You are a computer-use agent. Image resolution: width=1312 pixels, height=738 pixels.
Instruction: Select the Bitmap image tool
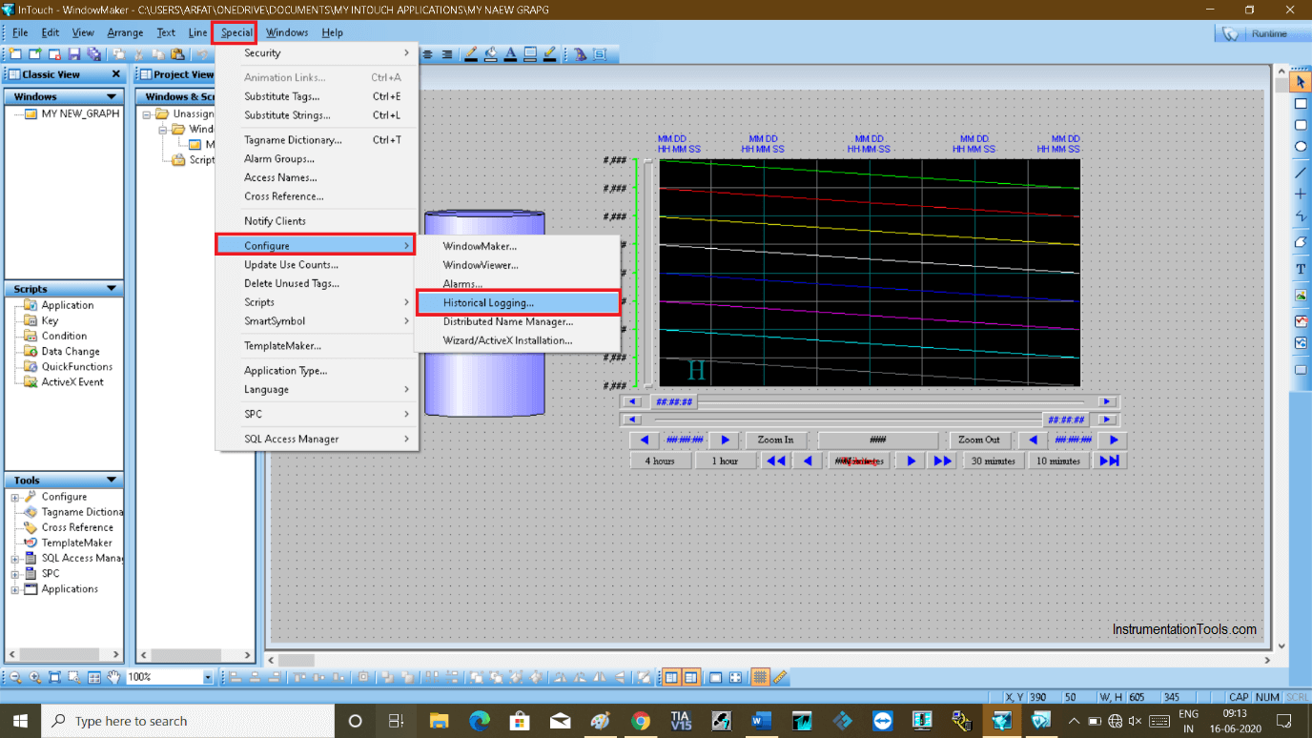pyautogui.click(x=1301, y=296)
